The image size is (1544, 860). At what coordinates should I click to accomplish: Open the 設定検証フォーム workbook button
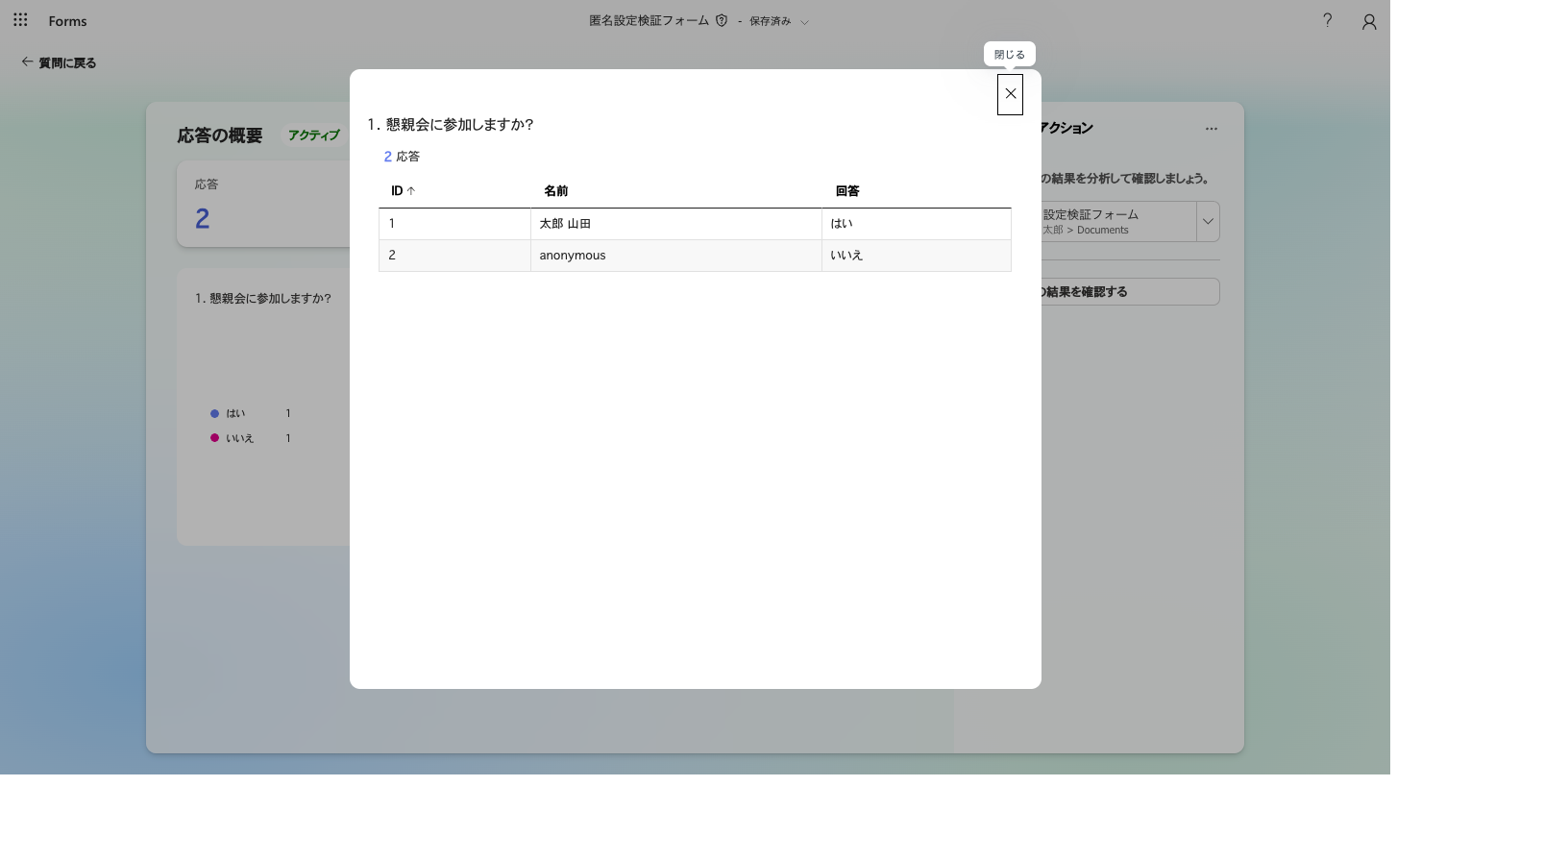point(1118,222)
